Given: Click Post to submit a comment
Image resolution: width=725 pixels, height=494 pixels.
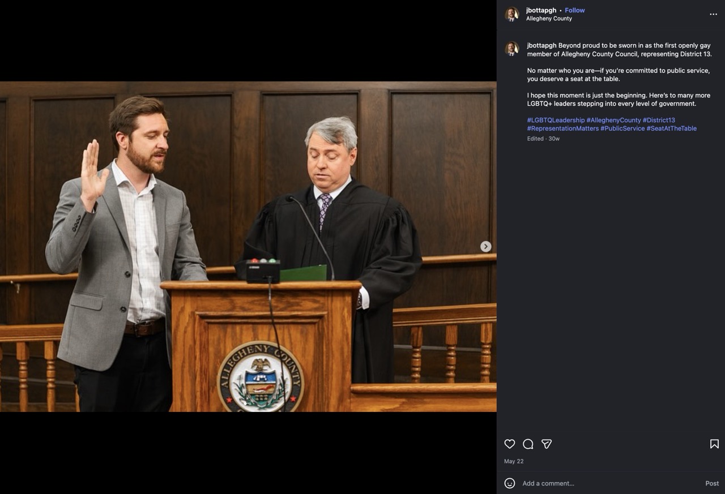Looking at the screenshot, I should [711, 483].
